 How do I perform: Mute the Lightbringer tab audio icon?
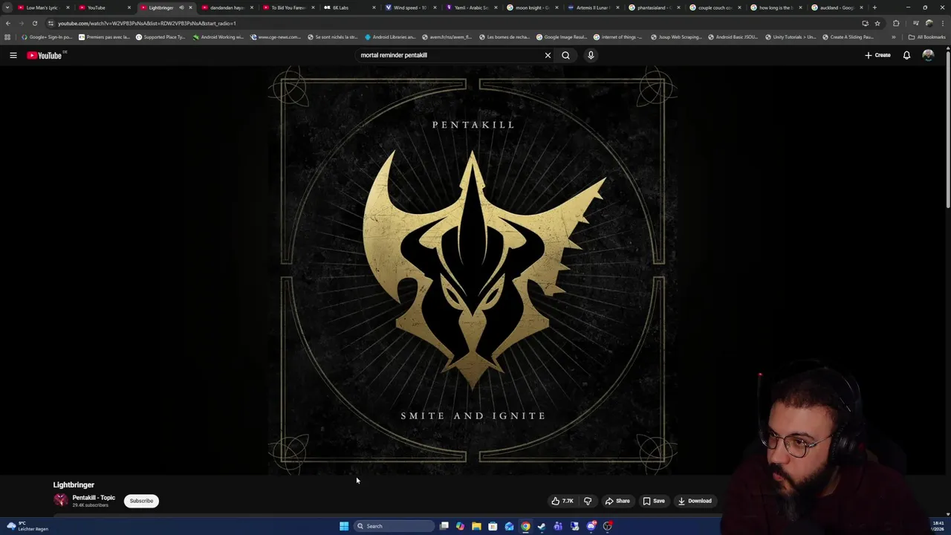point(181,7)
